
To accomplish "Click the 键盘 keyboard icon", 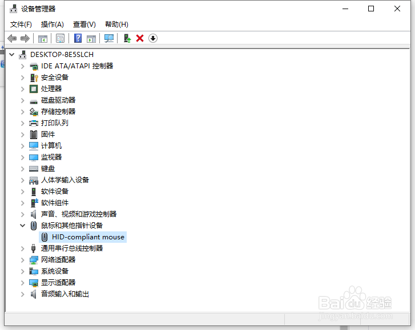I will 34,169.
